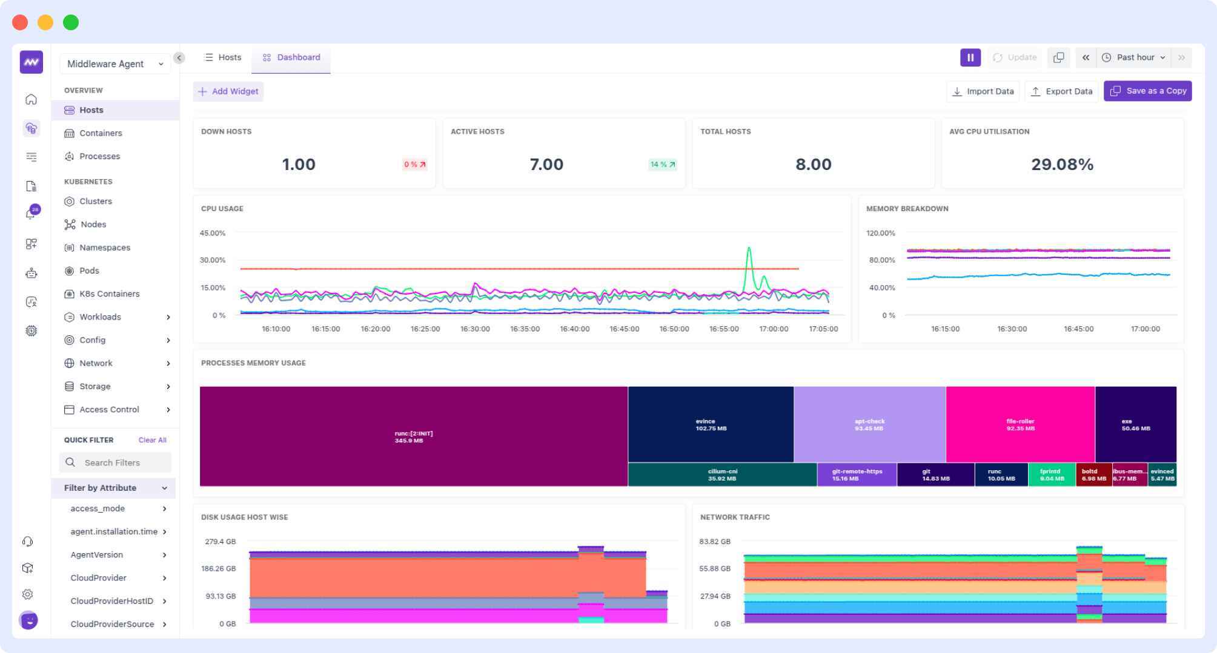Select the Dashboard tab

(x=291, y=57)
